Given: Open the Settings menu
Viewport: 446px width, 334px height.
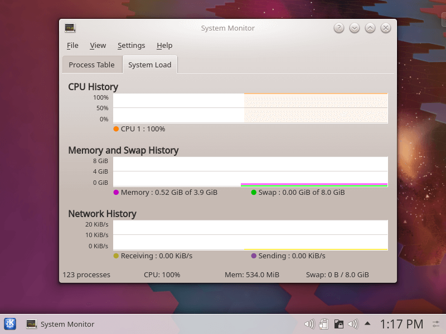Looking at the screenshot, I should click(x=131, y=46).
